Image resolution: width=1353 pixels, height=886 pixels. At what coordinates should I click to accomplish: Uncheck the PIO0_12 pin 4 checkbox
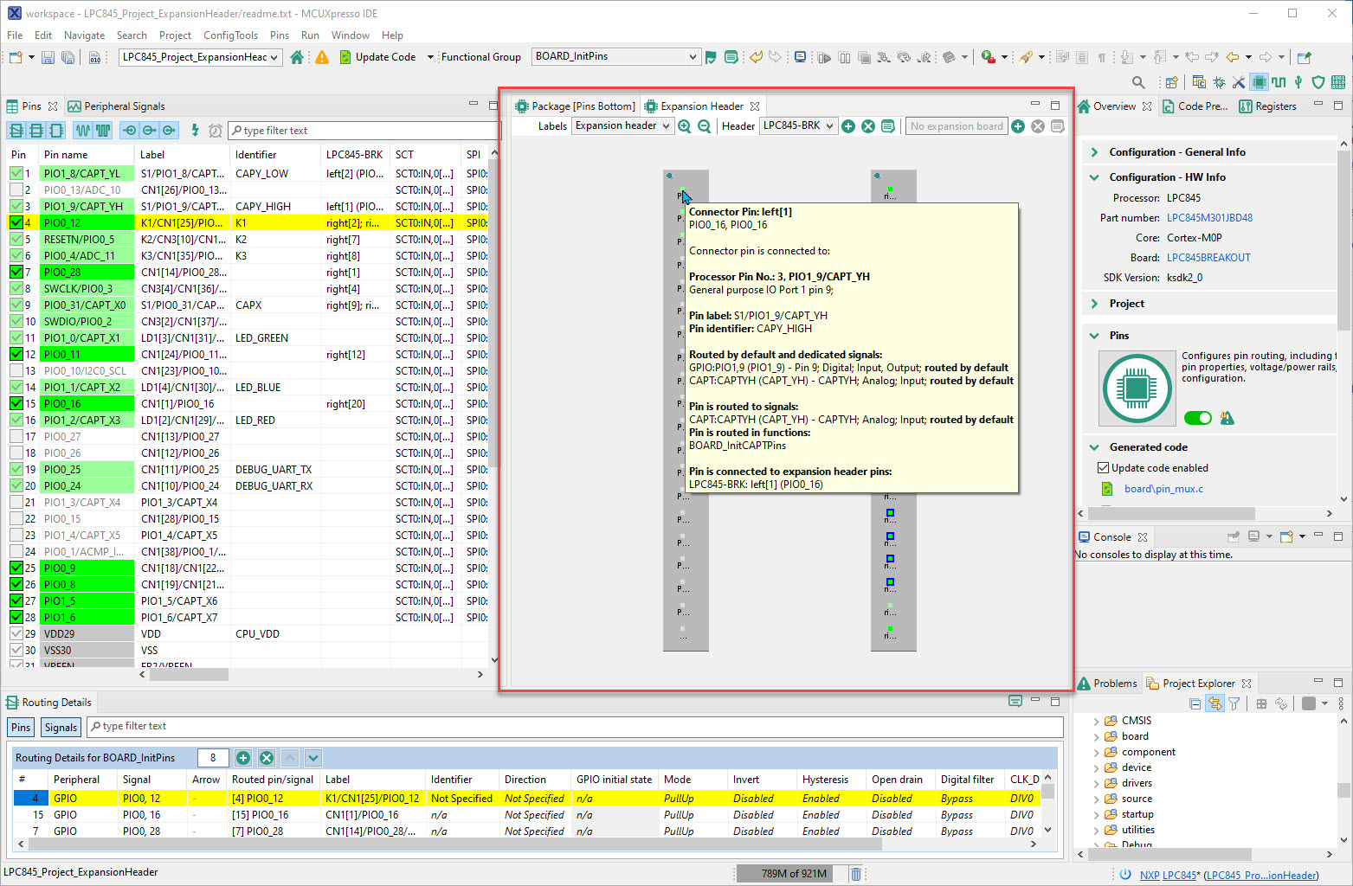(x=16, y=222)
